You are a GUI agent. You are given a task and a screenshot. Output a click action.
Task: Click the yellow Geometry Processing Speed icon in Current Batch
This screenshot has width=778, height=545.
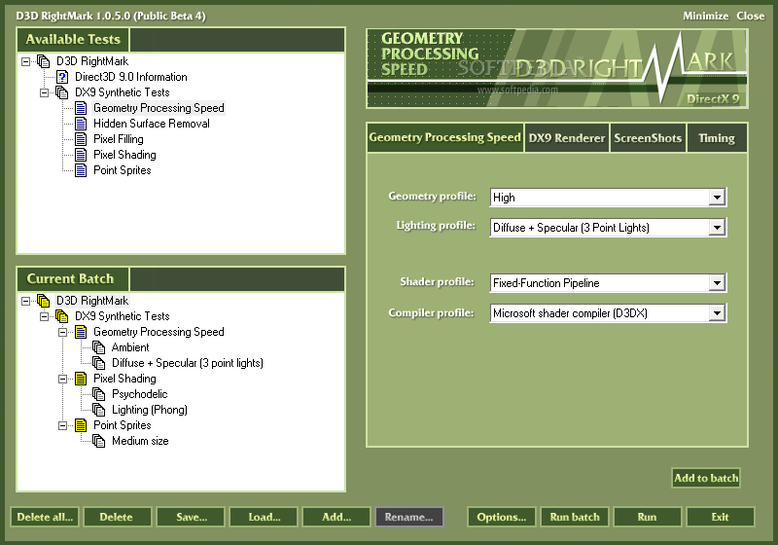pyautogui.click(x=81, y=332)
